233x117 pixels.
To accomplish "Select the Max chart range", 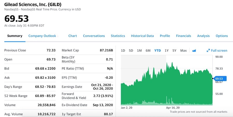I will point(183,50).
